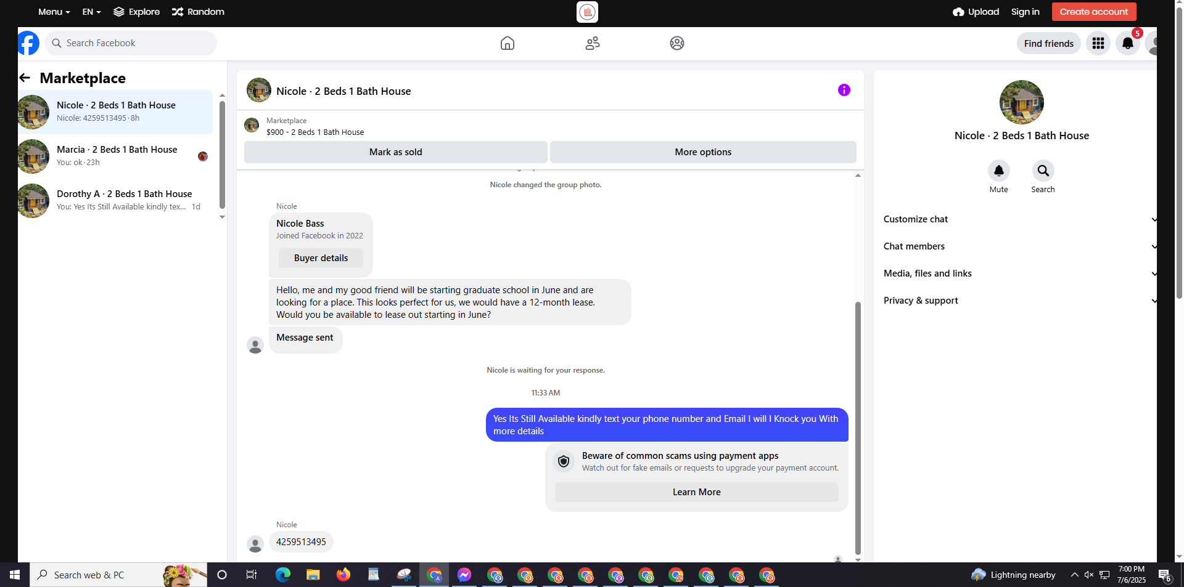Open File Explorer from the taskbar

tap(313, 575)
